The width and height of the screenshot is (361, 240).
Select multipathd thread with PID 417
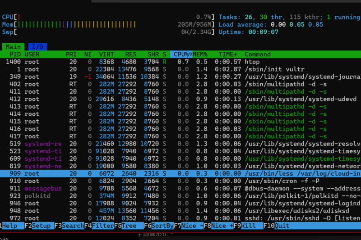tap(180, 136)
